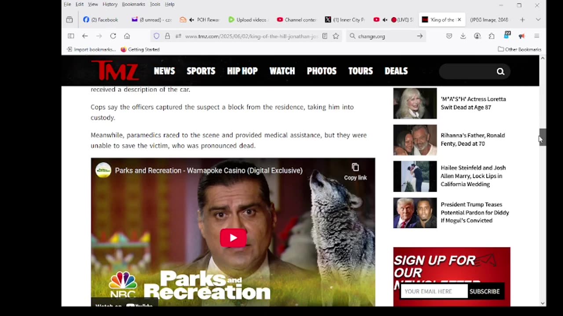Viewport: 563px width, 316px height.
Task: Open Loretta Swit Dead at 87 story
Action: pos(473,103)
